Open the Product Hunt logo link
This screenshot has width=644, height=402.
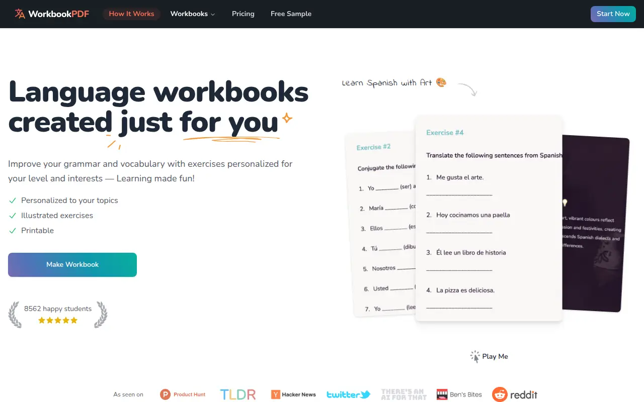[x=183, y=394]
